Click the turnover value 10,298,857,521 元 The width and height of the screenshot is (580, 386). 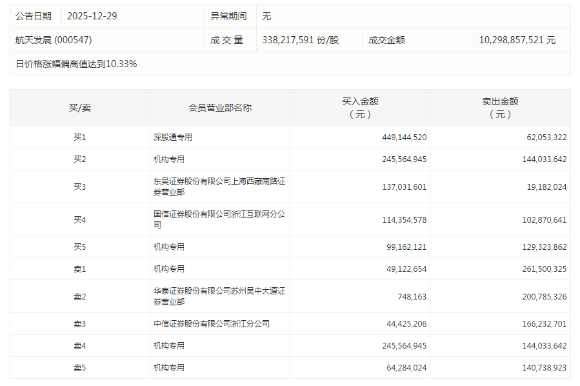pyautogui.click(x=517, y=40)
